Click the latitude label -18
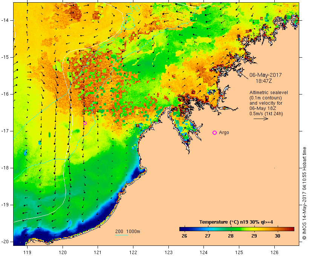The width and height of the screenshot is (309, 256). click(x=5, y=168)
